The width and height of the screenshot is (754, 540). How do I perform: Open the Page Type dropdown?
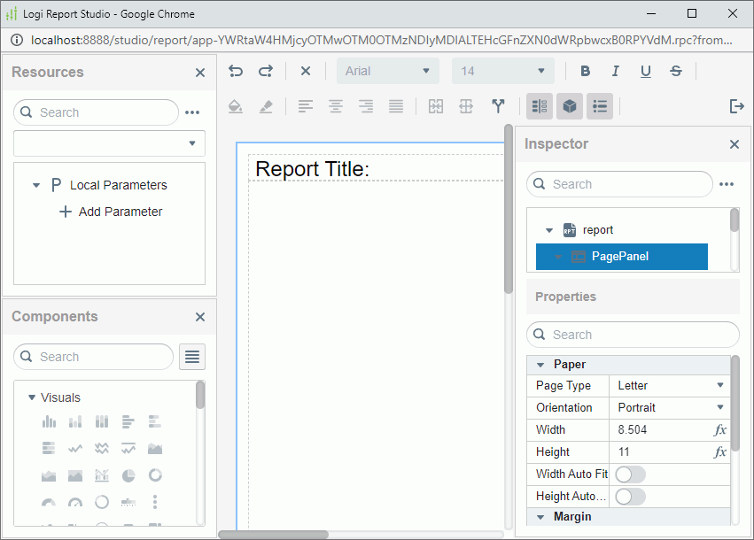pyautogui.click(x=670, y=385)
